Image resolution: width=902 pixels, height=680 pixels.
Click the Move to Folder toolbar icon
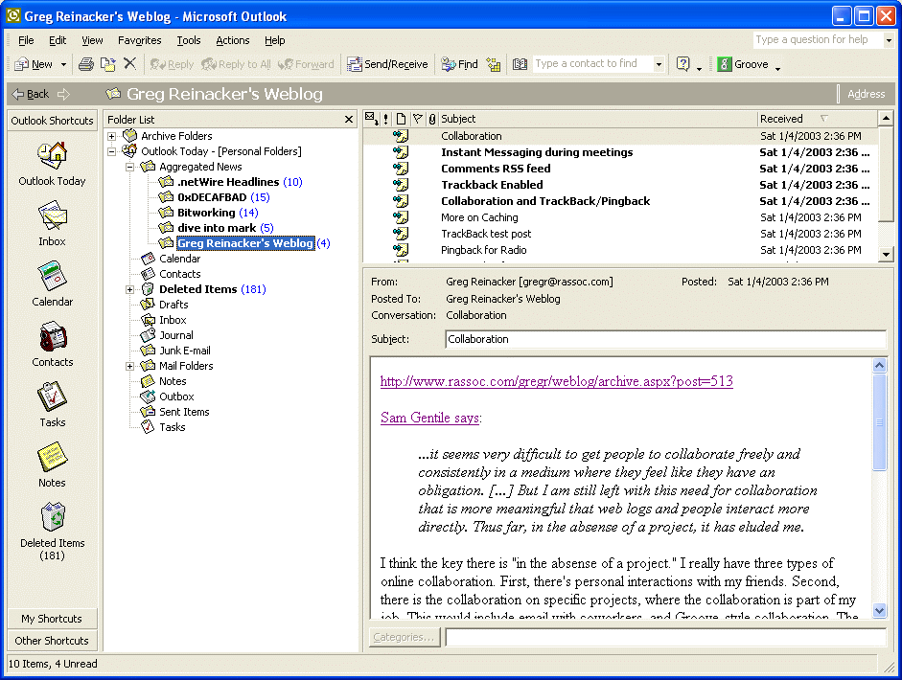108,64
